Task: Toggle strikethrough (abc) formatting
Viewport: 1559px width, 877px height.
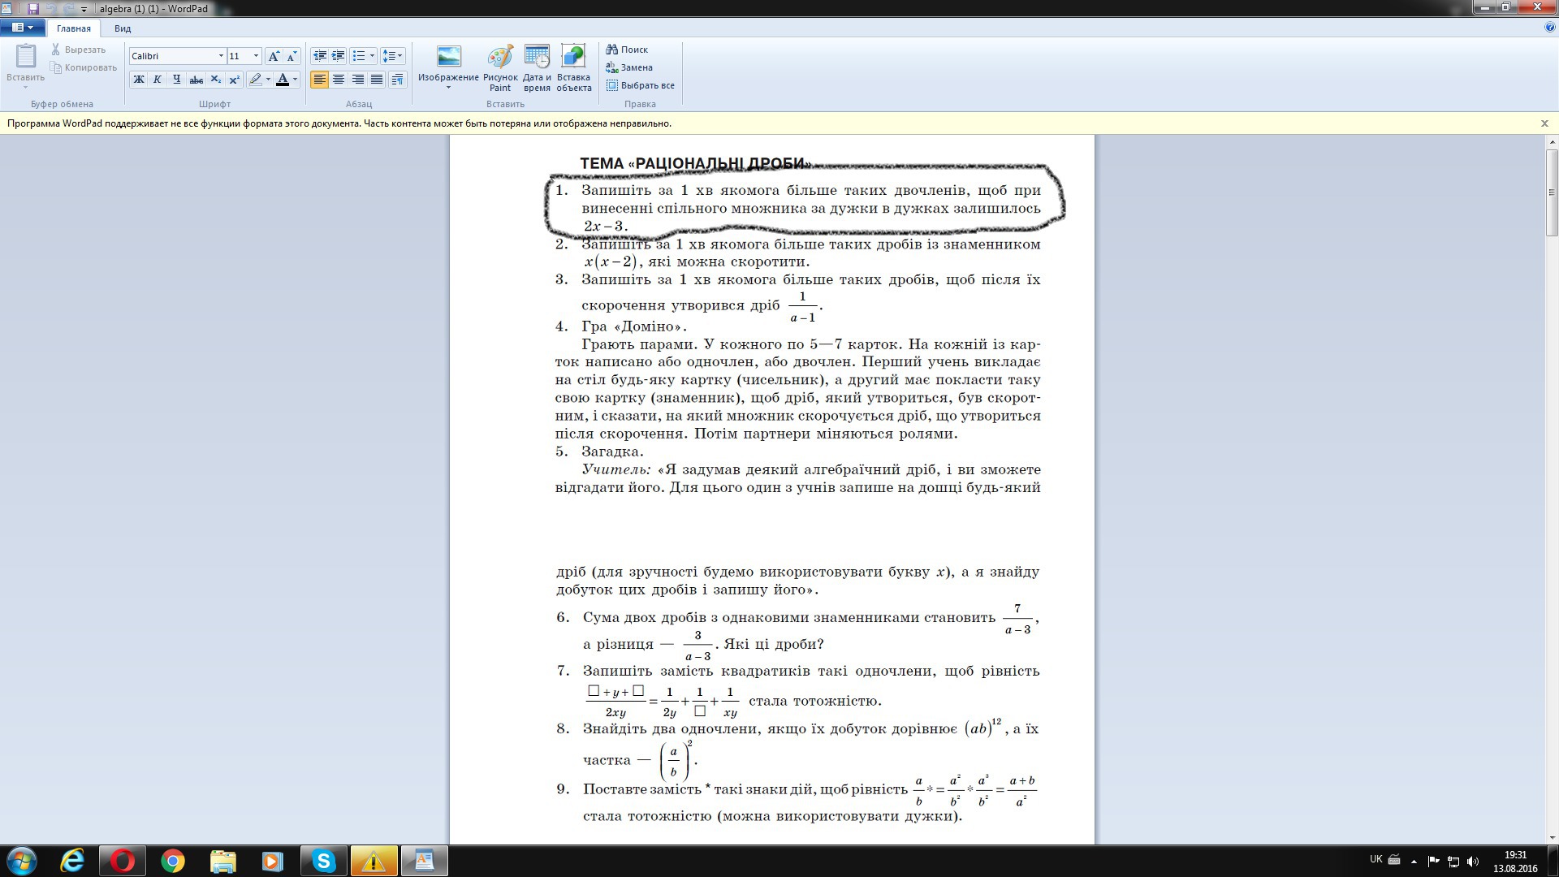Action: pos(196,80)
